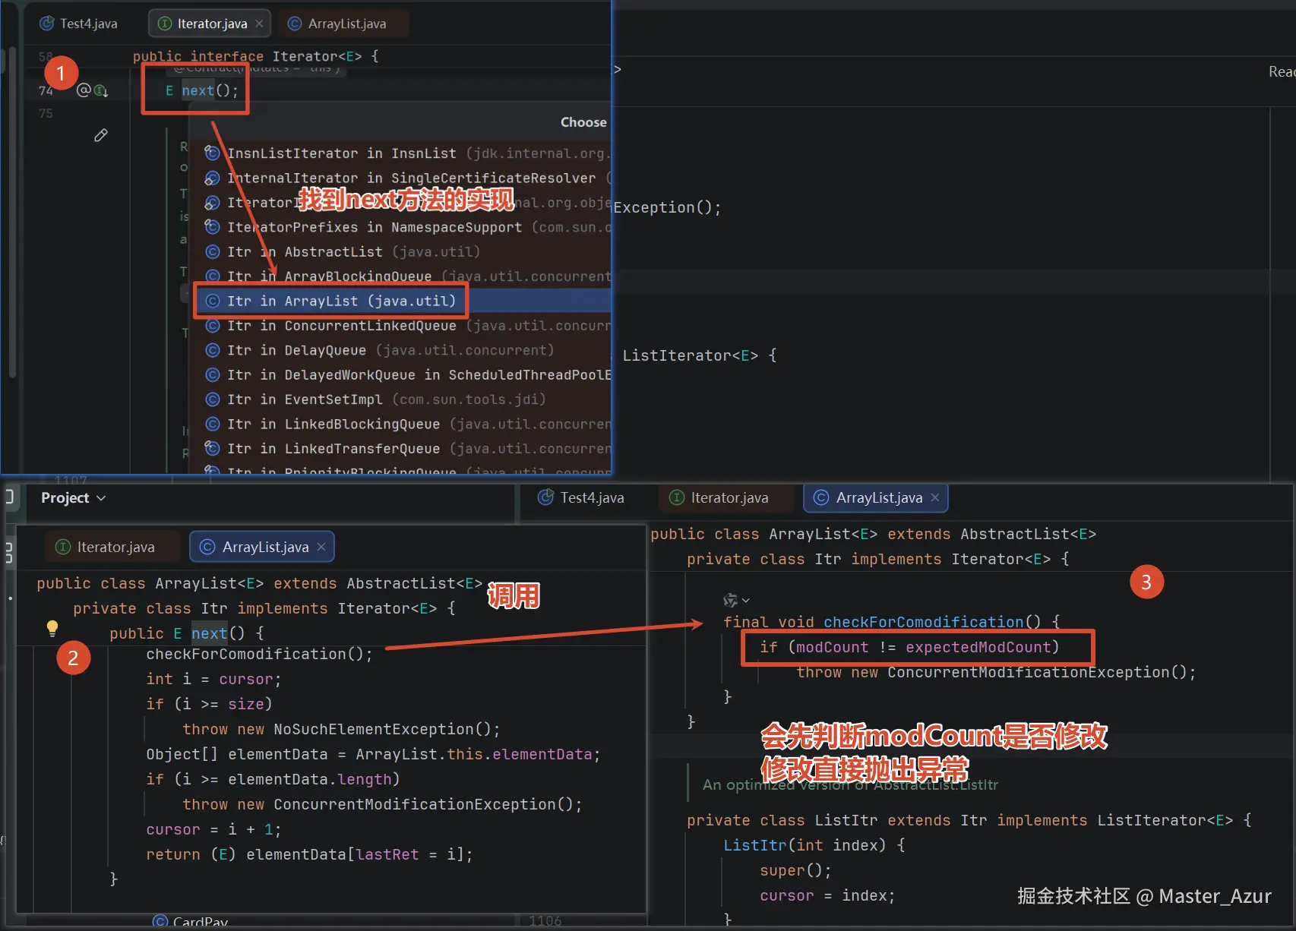
Task: Close the Iterator.java tab in top editor
Action: click(x=259, y=24)
